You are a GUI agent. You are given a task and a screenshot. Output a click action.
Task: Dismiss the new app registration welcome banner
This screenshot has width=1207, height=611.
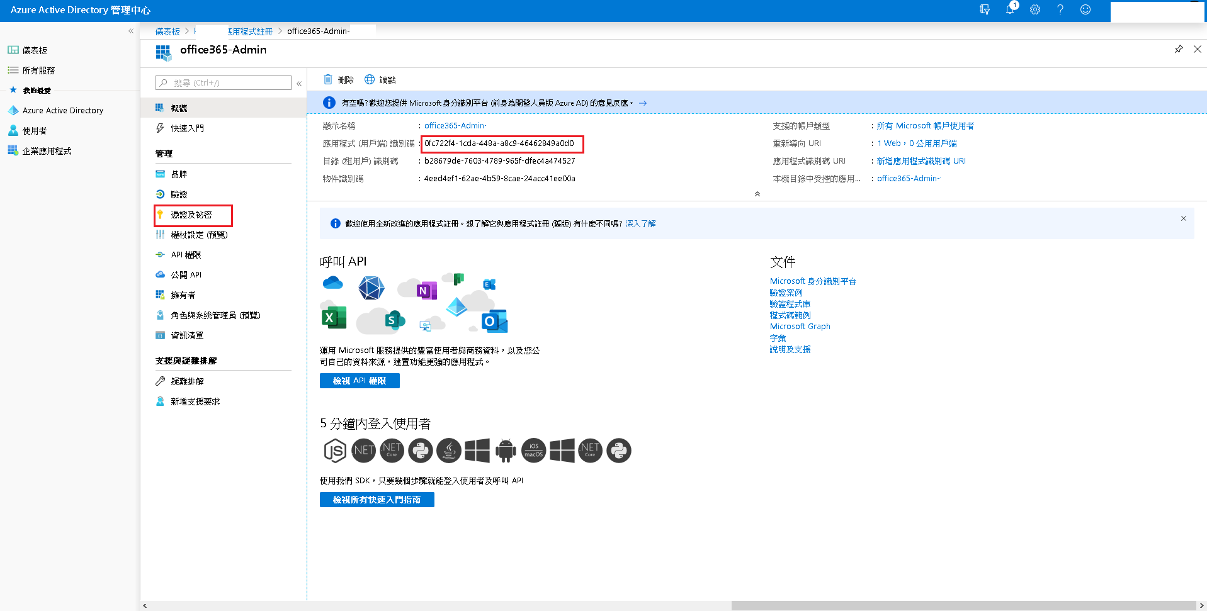pos(1183,218)
